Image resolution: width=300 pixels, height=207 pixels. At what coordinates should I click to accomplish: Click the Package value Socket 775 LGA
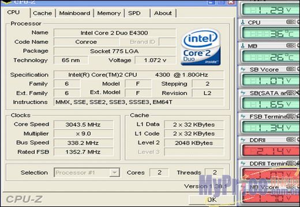[x=115, y=51]
